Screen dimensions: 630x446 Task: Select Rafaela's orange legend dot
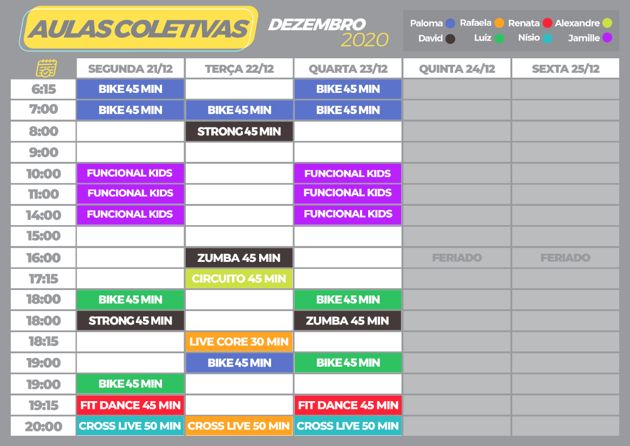click(499, 23)
